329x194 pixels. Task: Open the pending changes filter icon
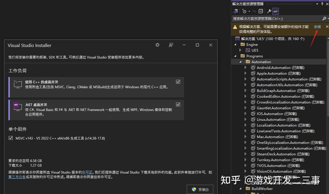click(x=244, y=11)
